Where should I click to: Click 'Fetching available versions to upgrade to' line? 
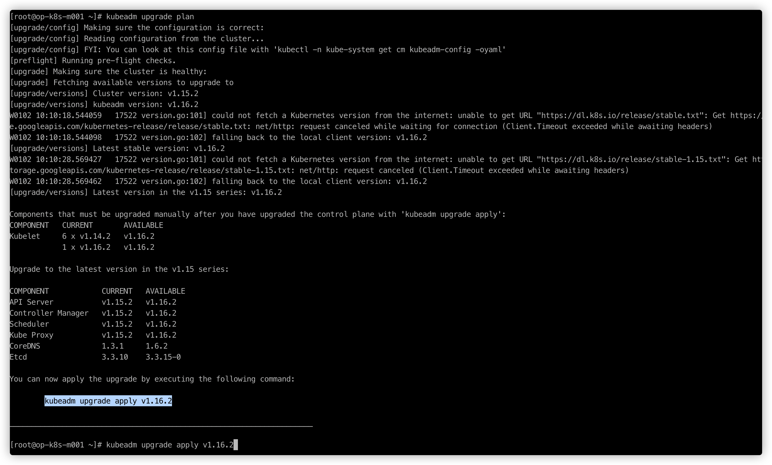coord(121,82)
